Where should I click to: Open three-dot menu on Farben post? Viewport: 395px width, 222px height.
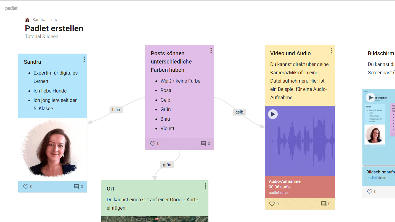tap(211, 51)
